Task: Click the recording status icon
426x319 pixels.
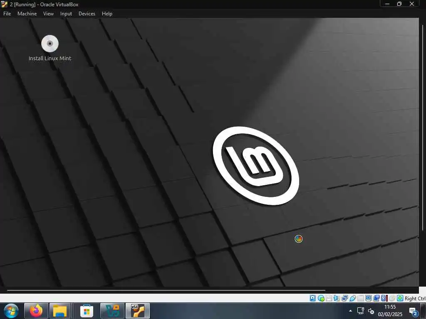Action: tap(376, 298)
